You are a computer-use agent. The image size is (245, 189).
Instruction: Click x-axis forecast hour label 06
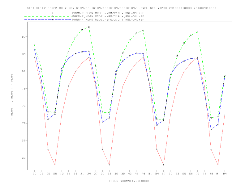(48, 174)
